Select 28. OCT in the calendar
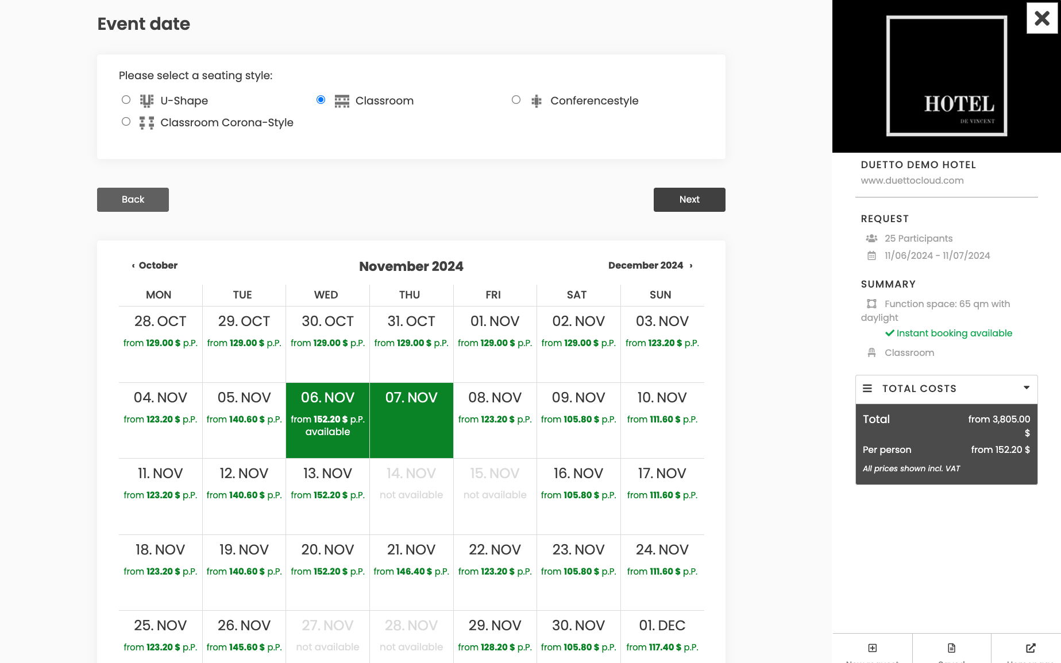This screenshot has height=663, width=1061. [160, 344]
